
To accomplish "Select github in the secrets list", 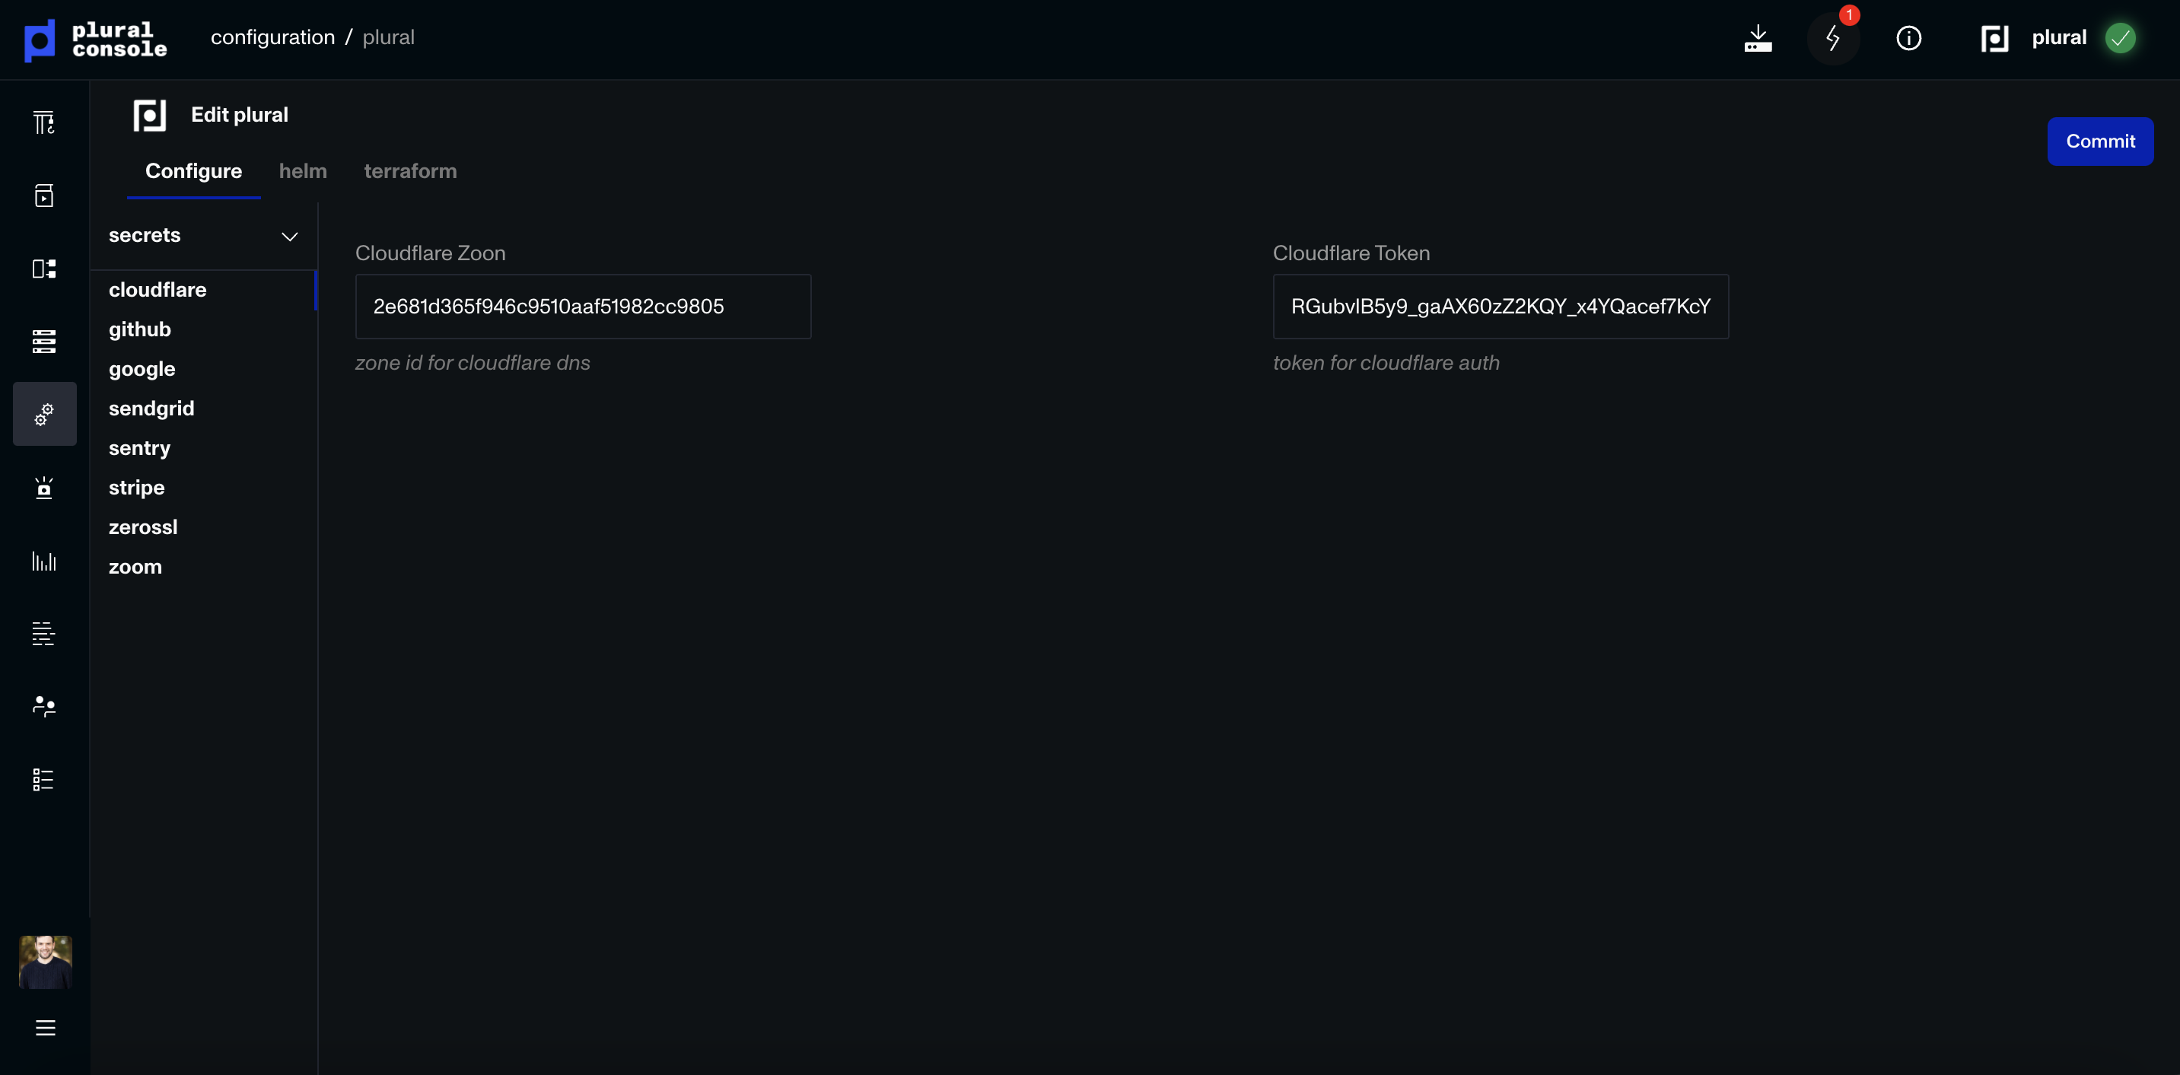I will pyautogui.click(x=140, y=329).
